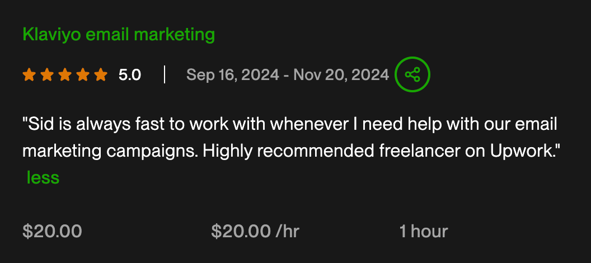Click the fourth orange rating star

coord(83,74)
